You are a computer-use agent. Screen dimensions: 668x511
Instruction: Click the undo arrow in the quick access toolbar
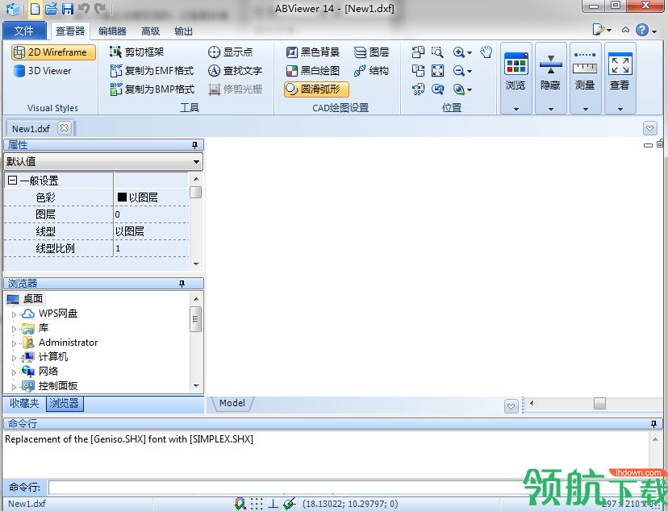[x=84, y=9]
